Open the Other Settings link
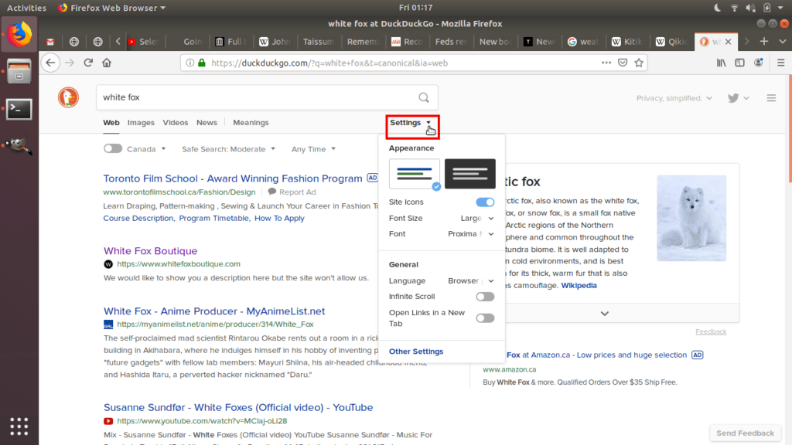Viewport: 792px width, 445px height. tap(415, 352)
